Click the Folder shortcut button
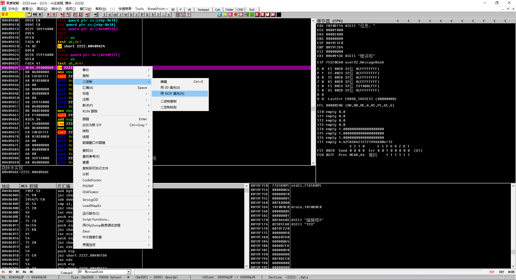 [229, 9]
